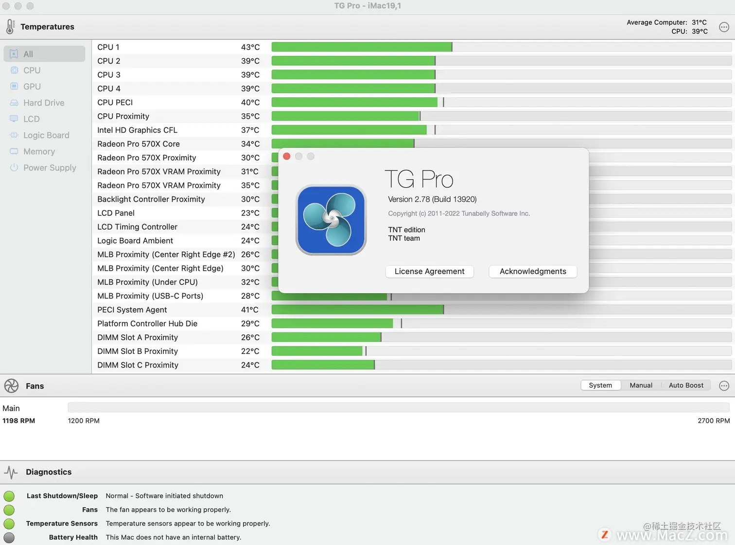The width and height of the screenshot is (735, 545).
Task: Select MLB Proximity (USB-C Ports) row
Action: (185, 296)
